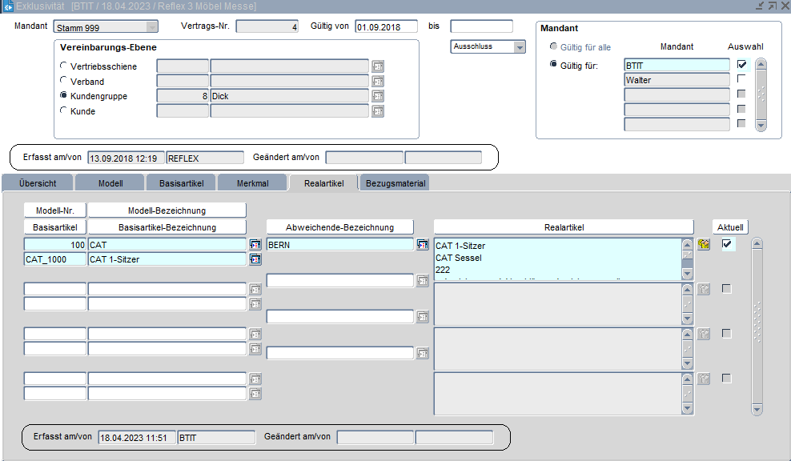The height and width of the screenshot is (461, 791).
Task: Click the Modell-Bezeichnung column header button
Action: [x=167, y=210]
